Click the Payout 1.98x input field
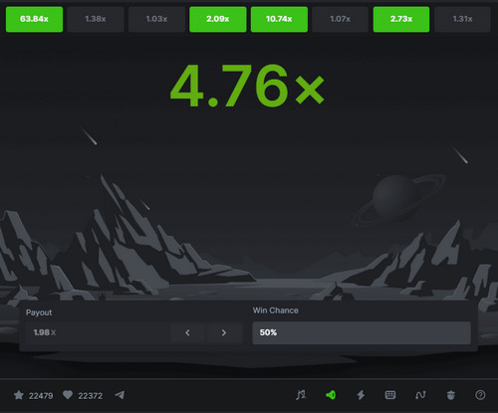Screen dimensions: 498x413 98,332
